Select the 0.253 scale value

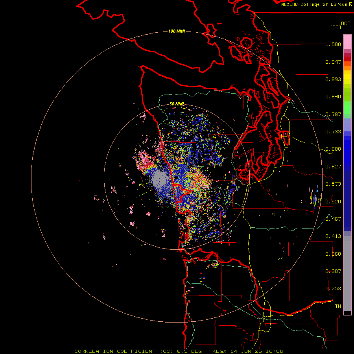[x=333, y=289]
